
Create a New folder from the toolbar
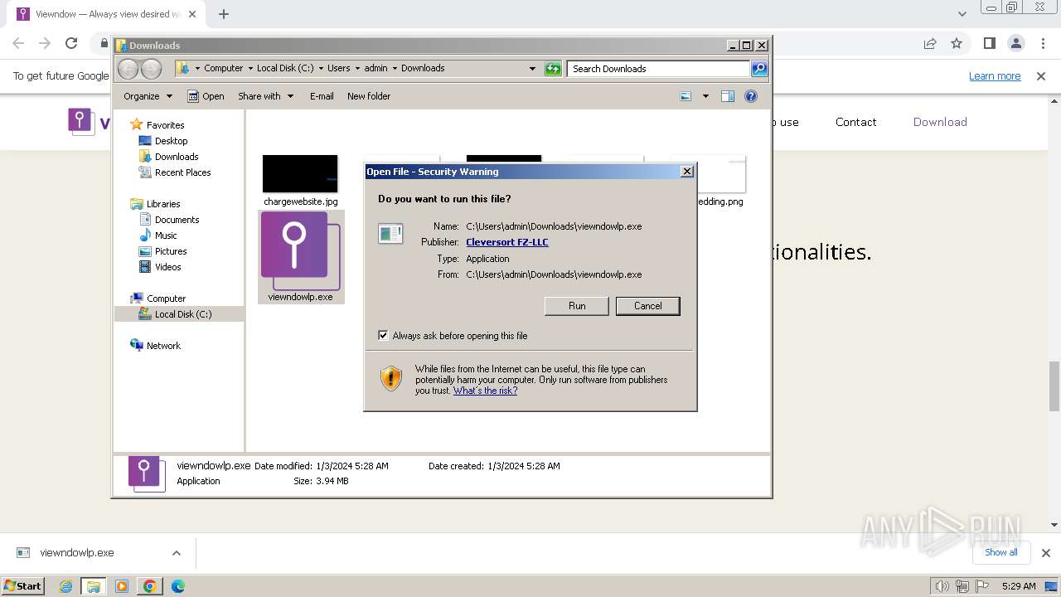point(369,96)
